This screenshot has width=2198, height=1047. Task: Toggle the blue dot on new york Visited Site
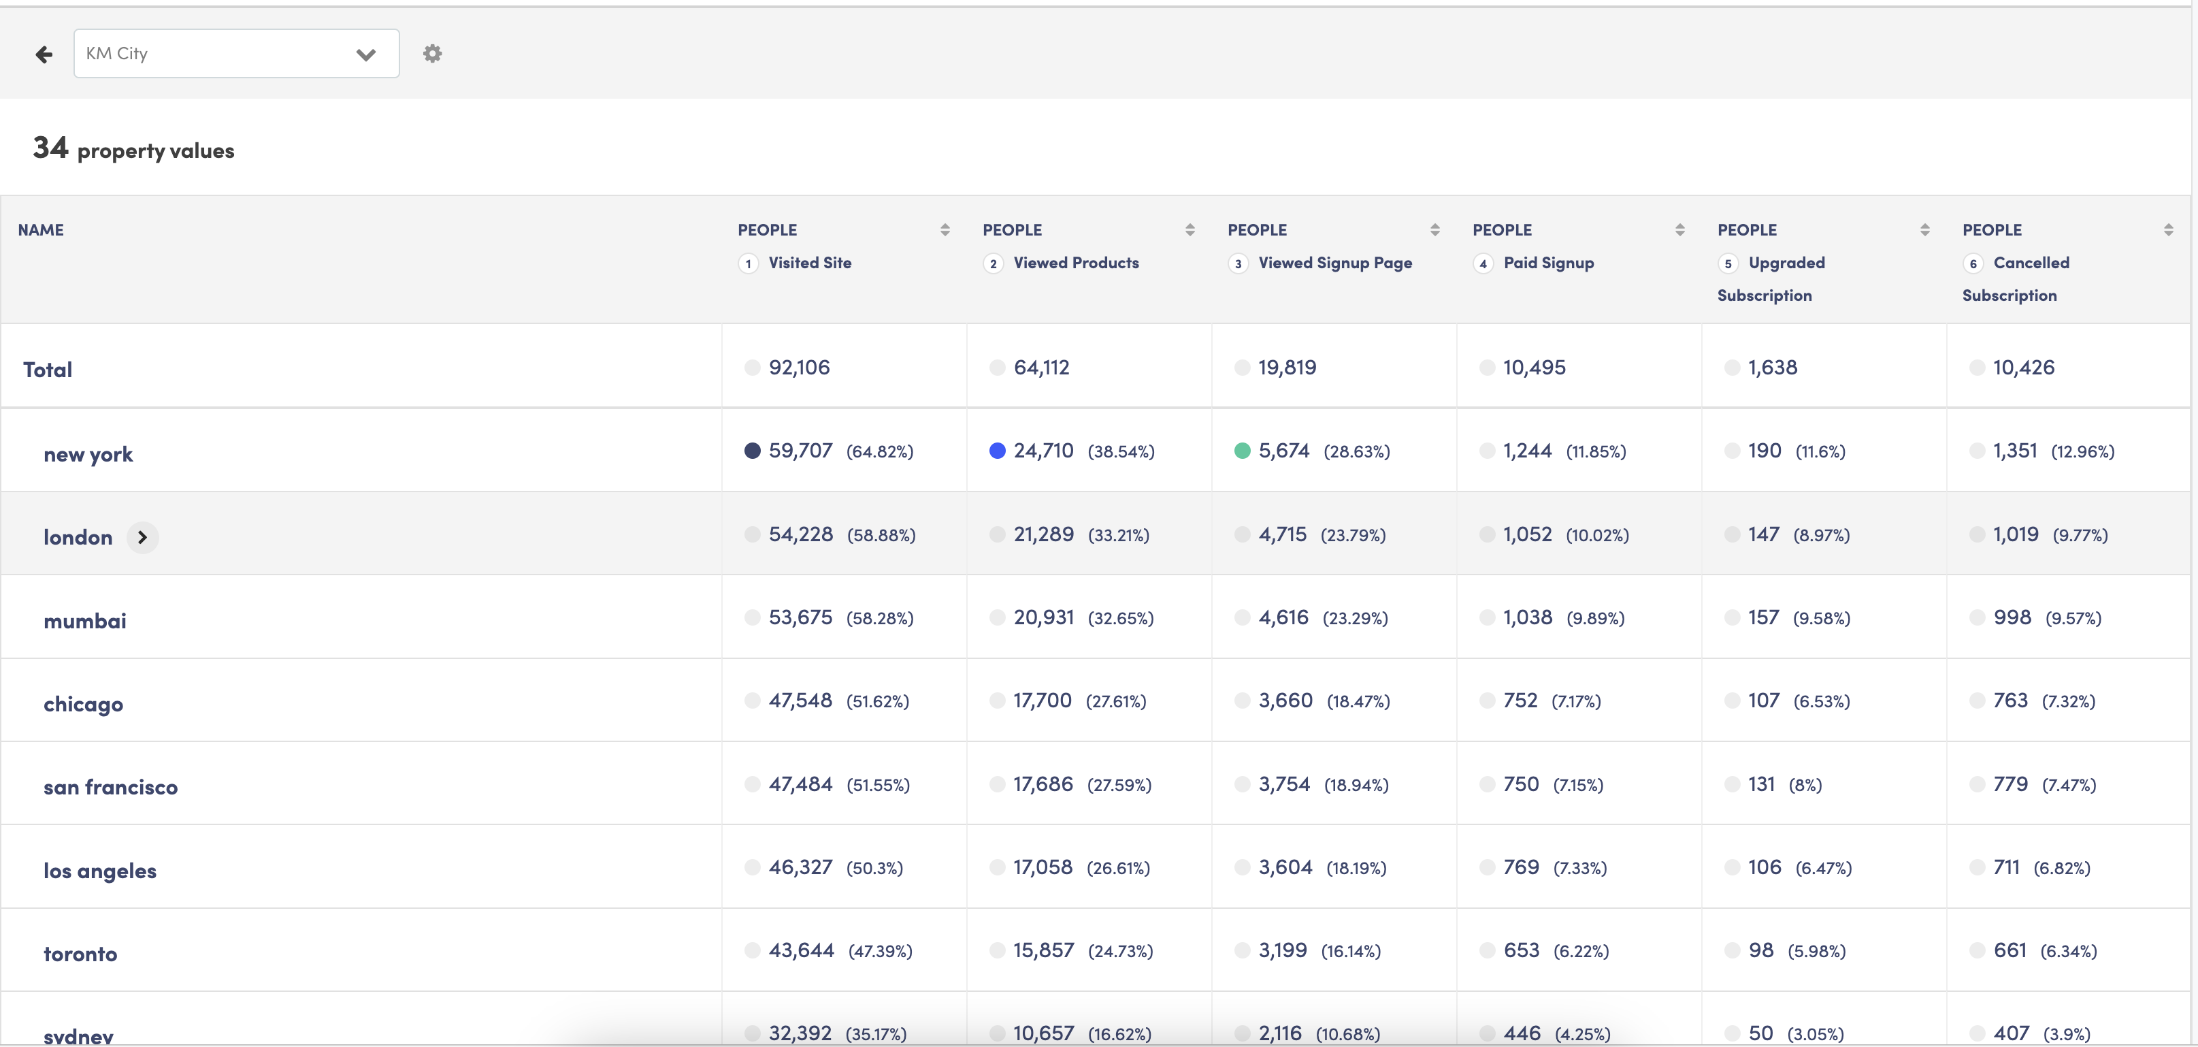point(752,451)
